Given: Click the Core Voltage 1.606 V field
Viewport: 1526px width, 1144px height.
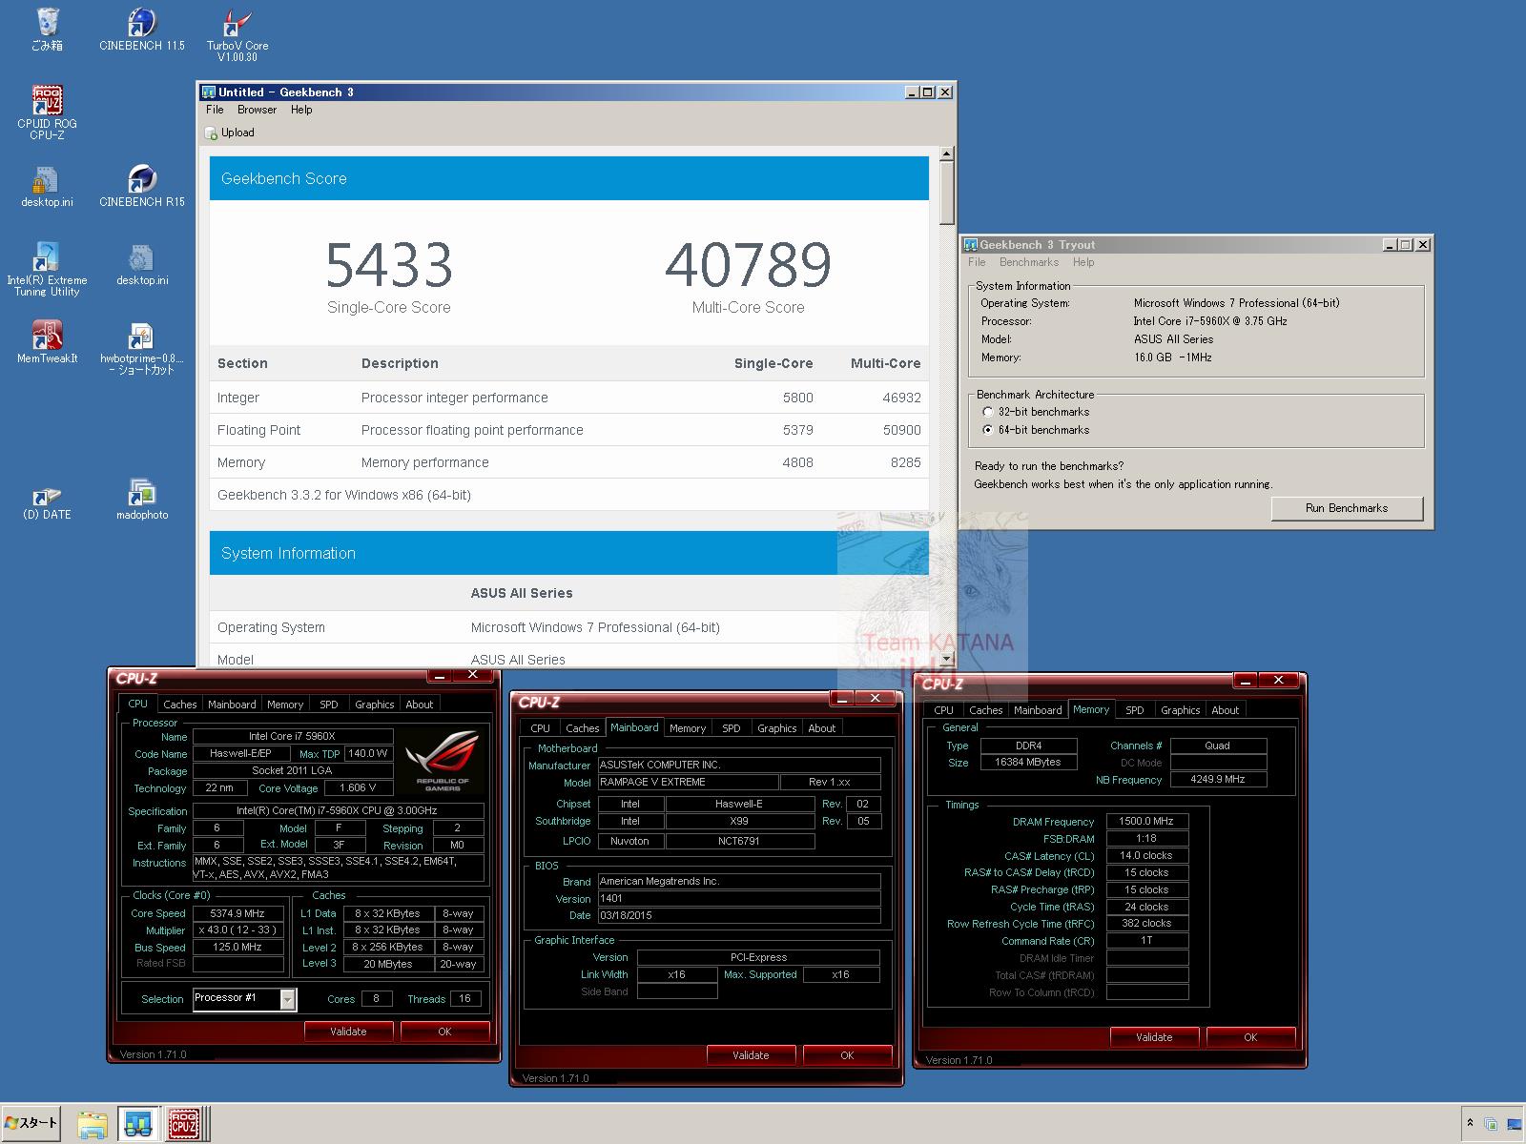Looking at the screenshot, I should pos(359,788).
